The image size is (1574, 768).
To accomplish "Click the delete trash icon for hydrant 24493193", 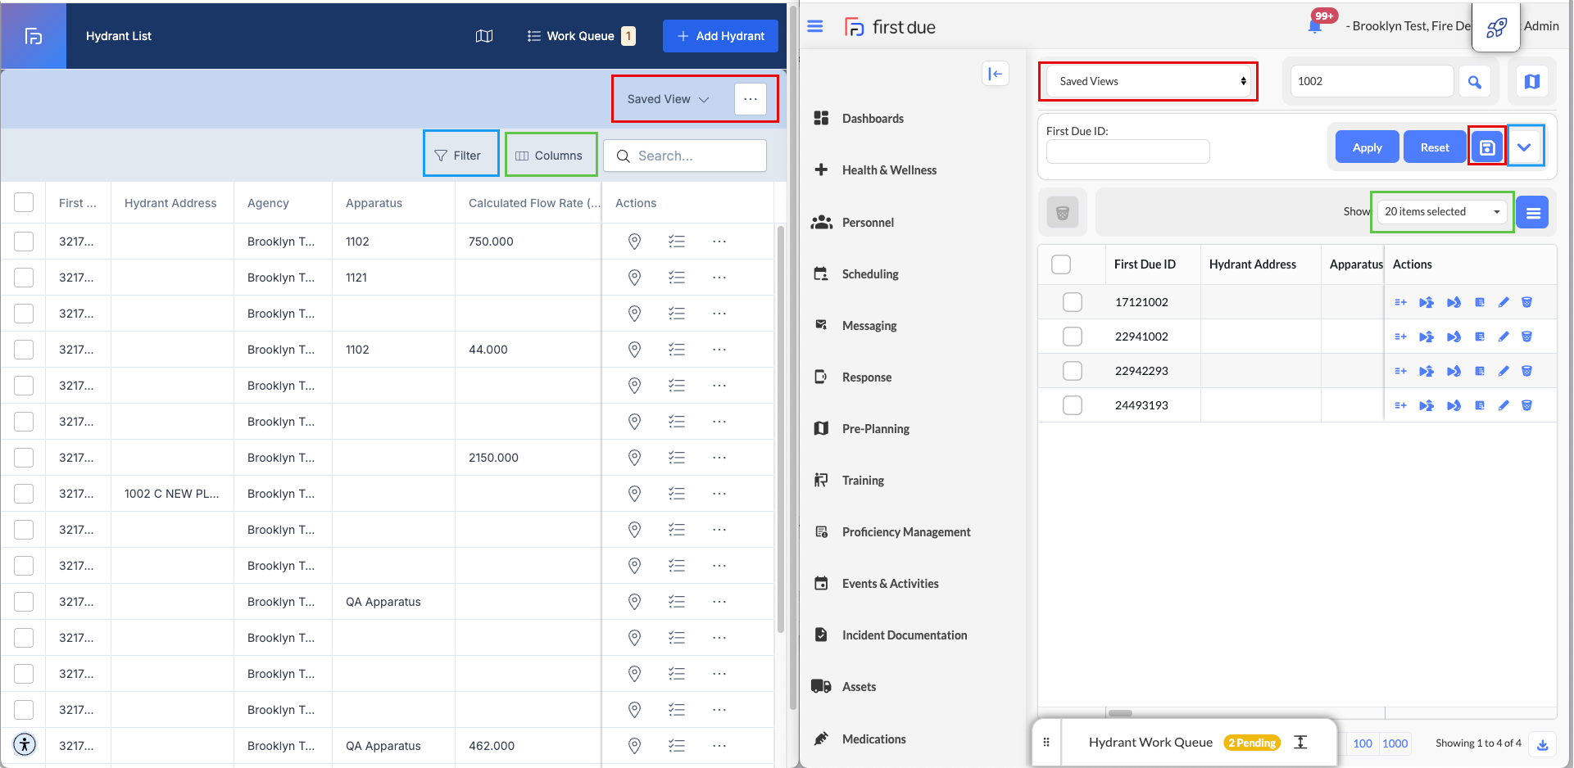I will point(1526,405).
